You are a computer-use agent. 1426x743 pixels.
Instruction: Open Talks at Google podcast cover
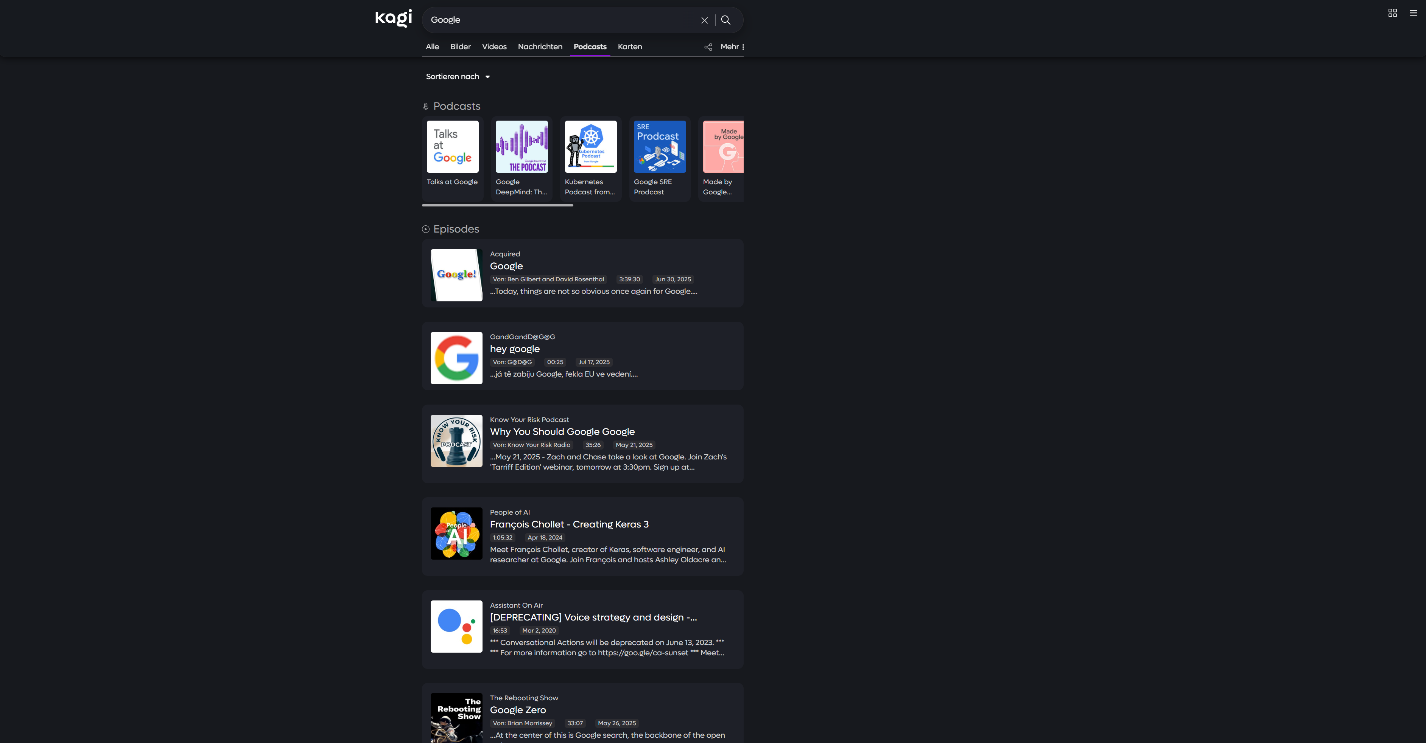452,147
